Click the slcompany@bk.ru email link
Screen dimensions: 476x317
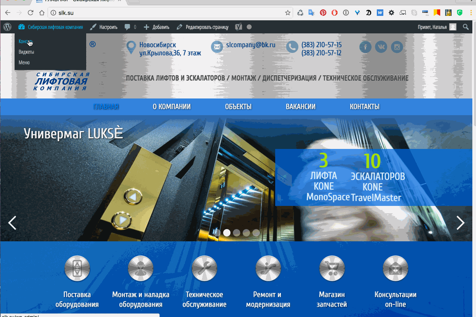pyautogui.click(x=251, y=45)
